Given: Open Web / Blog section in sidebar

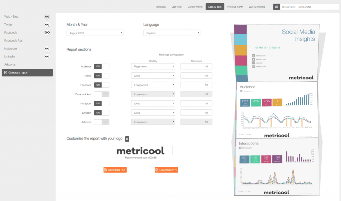Looking at the screenshot, I should pos(11,17).
